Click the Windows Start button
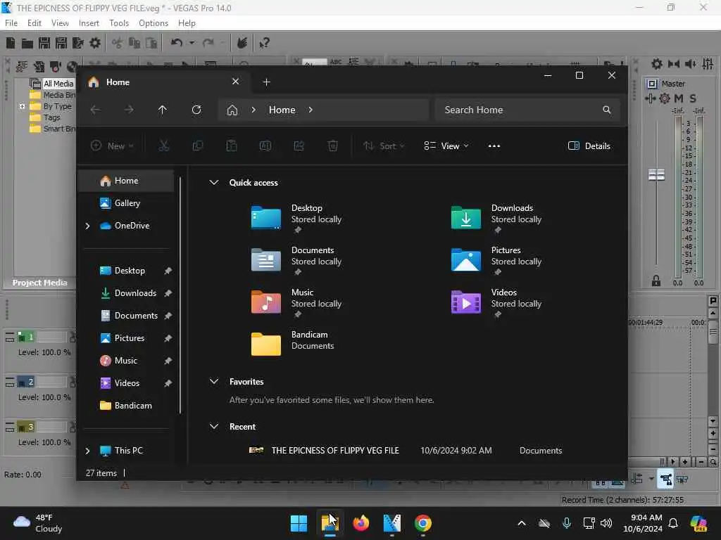This screenshot has height=540, width=721. pos(299,523)
